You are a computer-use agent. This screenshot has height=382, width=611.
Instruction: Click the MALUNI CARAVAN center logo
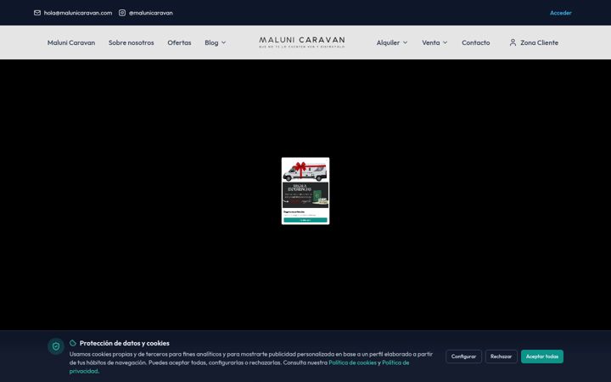coord(302,42)
